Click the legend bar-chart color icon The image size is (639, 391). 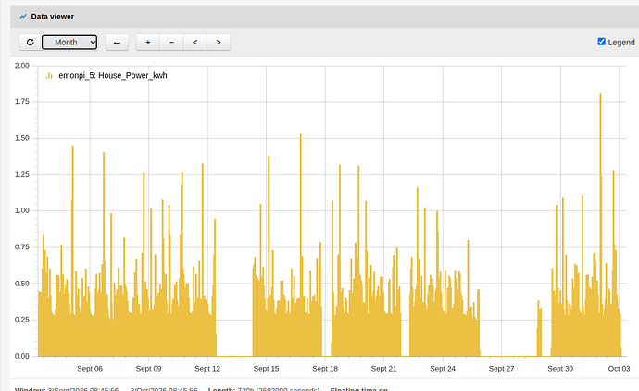point(49,75)
